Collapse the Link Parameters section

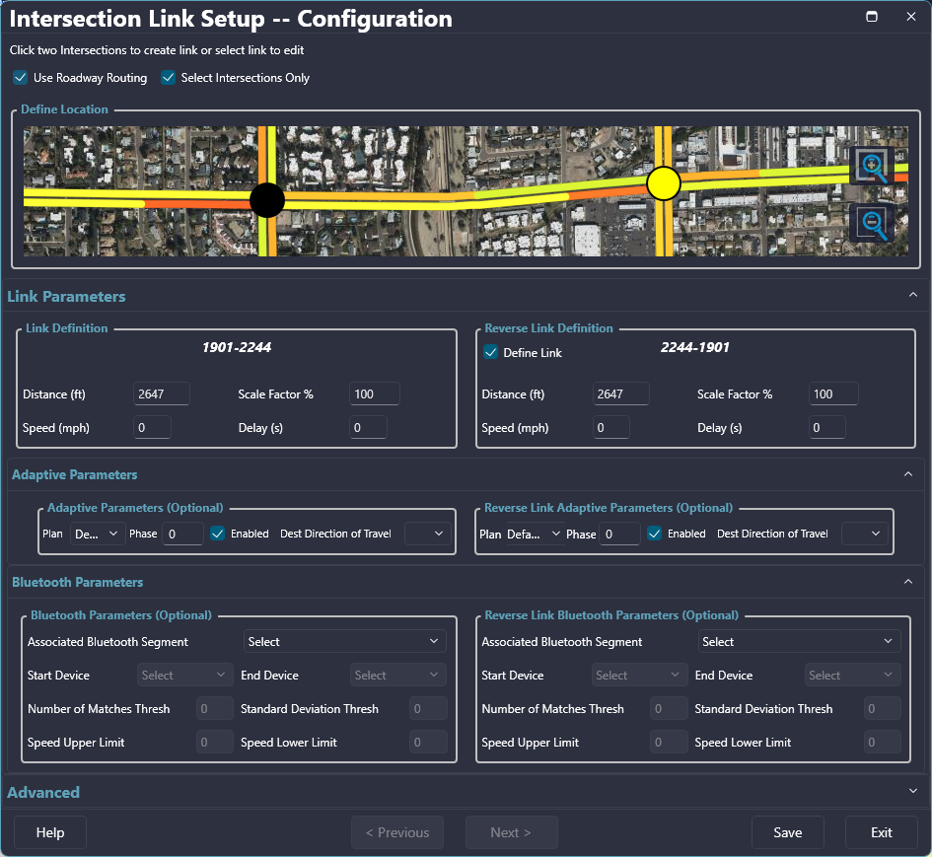point(911,295)
